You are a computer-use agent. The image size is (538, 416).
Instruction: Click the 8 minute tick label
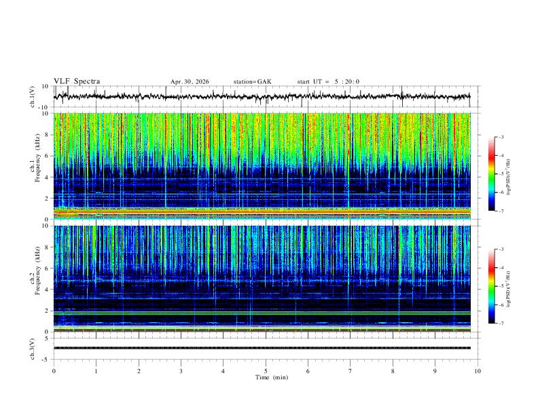tap(393, 371)
